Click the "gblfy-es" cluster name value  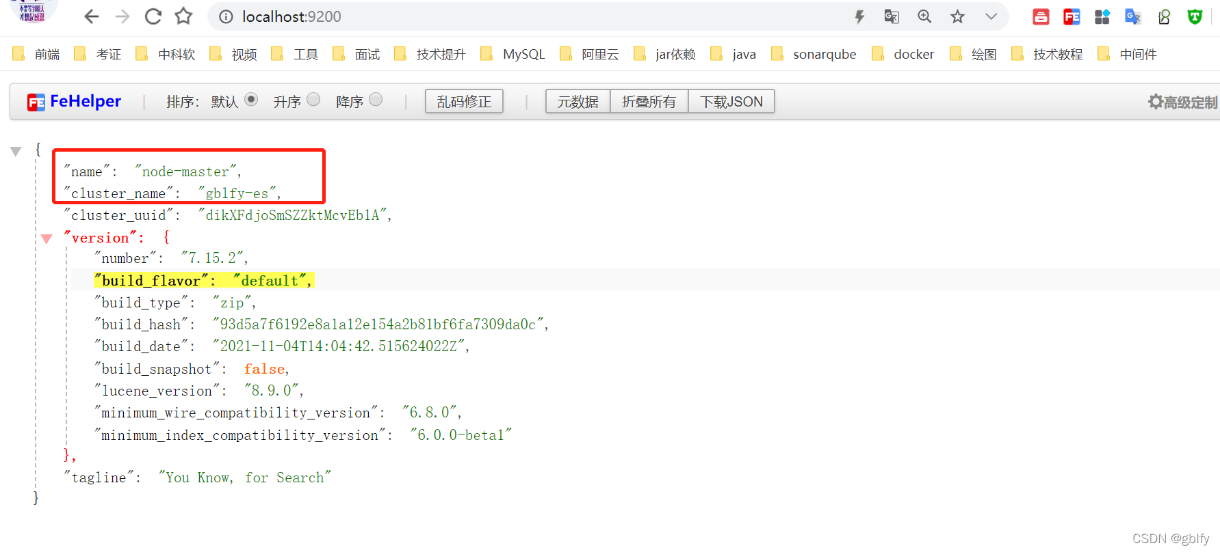(237, 193)
